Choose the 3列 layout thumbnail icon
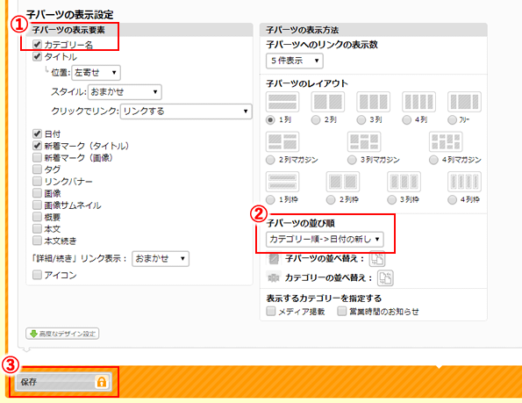Screen dimensions: 522x403 [x=373, y=102]
